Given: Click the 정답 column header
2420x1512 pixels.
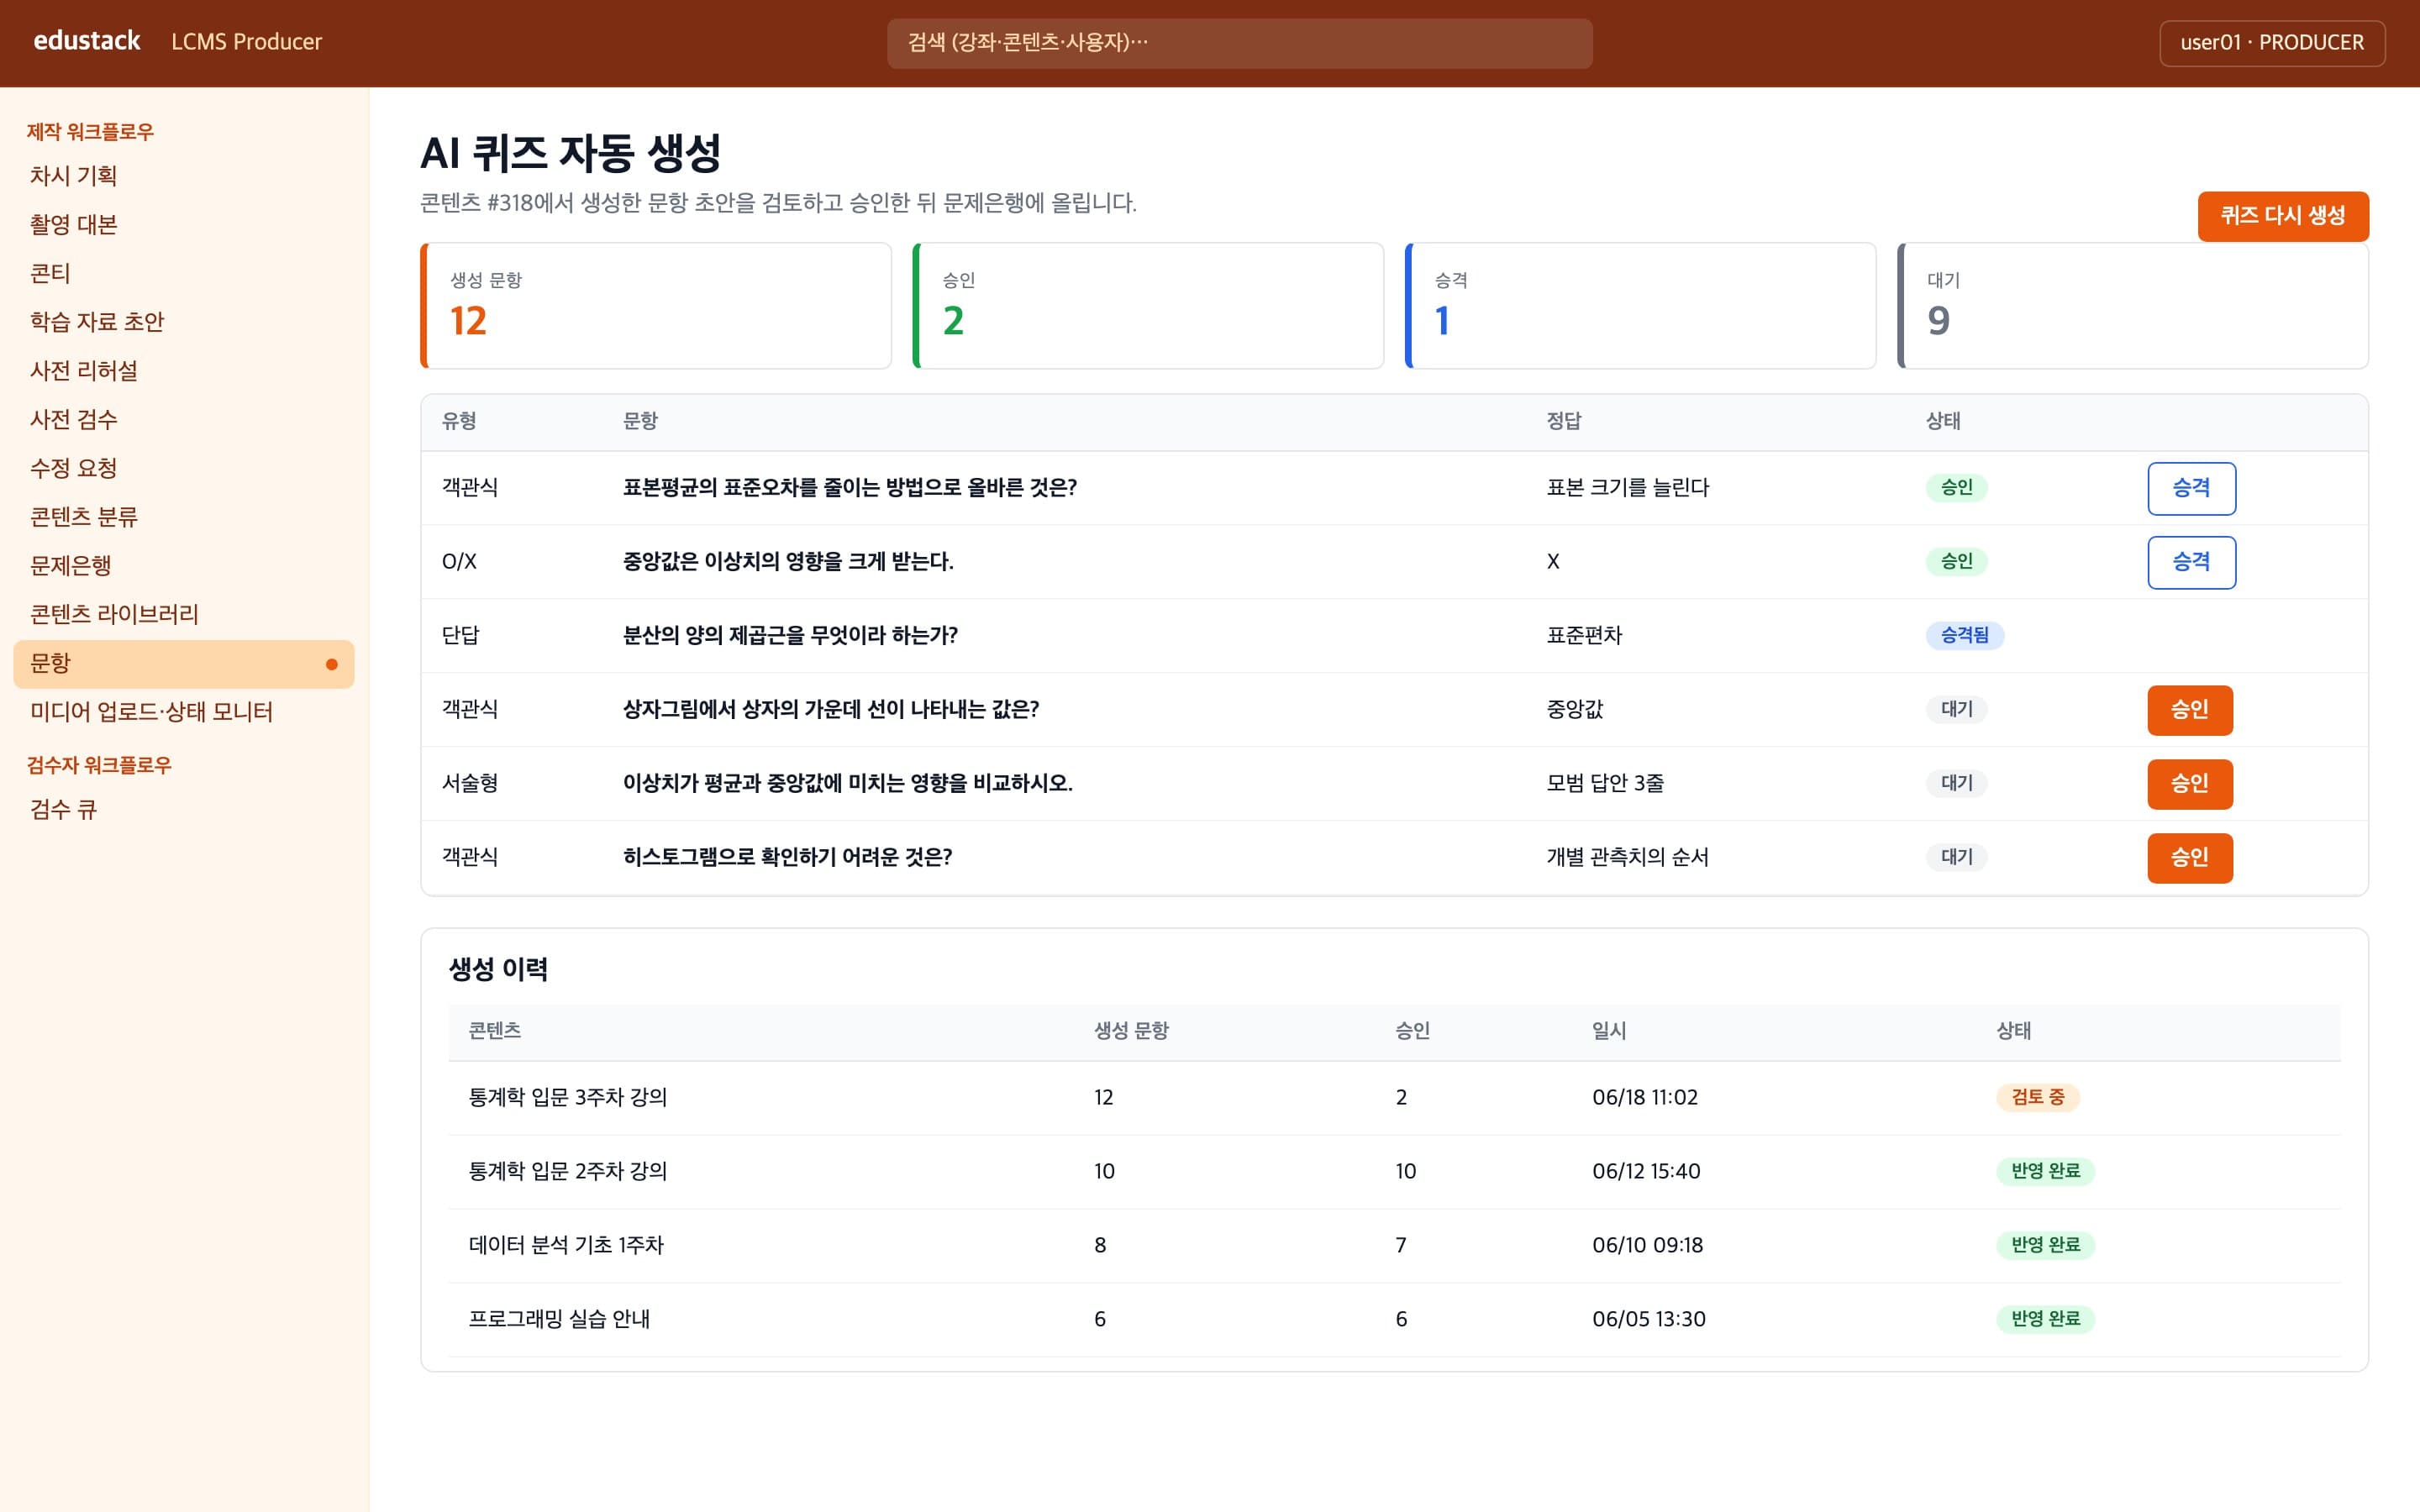Looking at the screenshot, I should 1564,421.
